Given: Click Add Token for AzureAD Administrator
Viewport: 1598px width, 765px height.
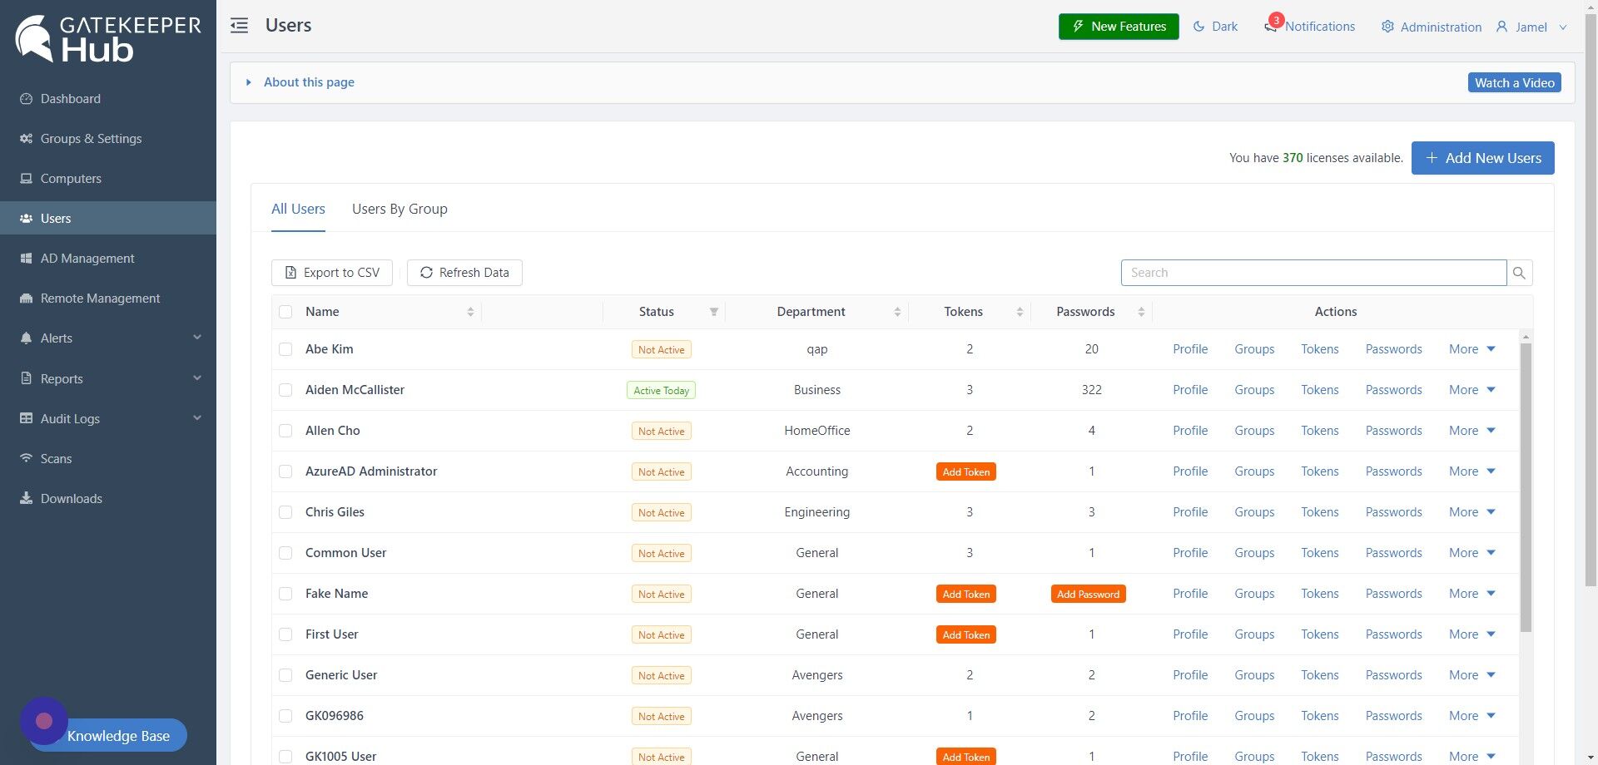Looking at the screenshot, I should [966, 471].
